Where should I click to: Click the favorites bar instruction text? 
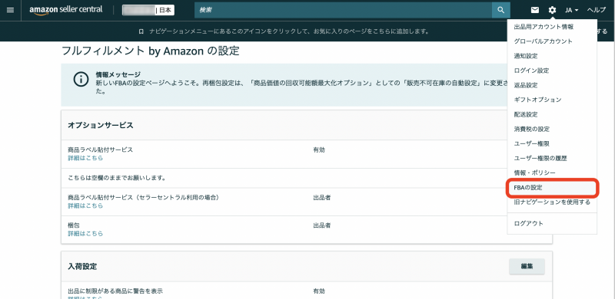pos(289,31)
